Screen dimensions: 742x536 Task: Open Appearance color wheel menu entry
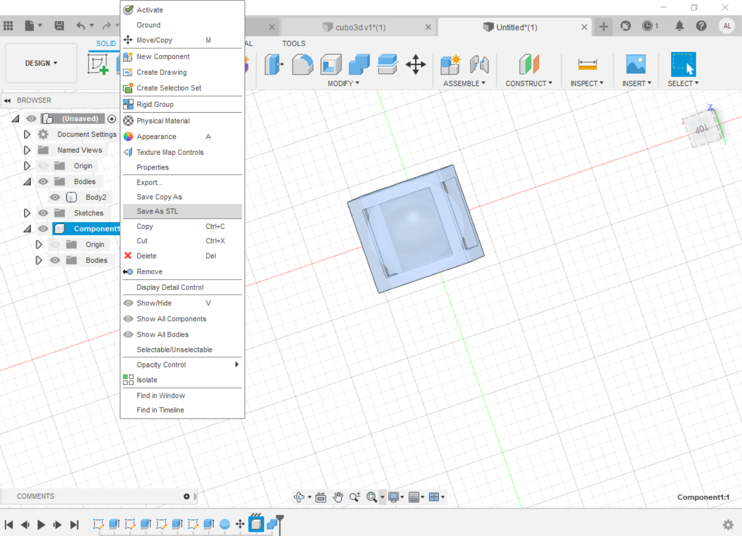tap(156, 136)
